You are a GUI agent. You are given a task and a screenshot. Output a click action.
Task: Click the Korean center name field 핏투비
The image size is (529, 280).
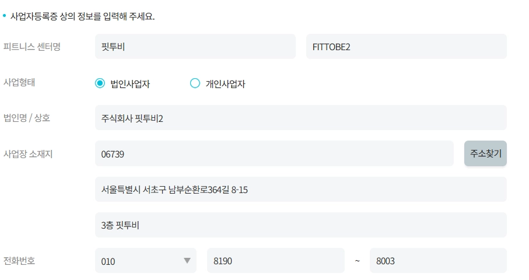tap(195, 47)
